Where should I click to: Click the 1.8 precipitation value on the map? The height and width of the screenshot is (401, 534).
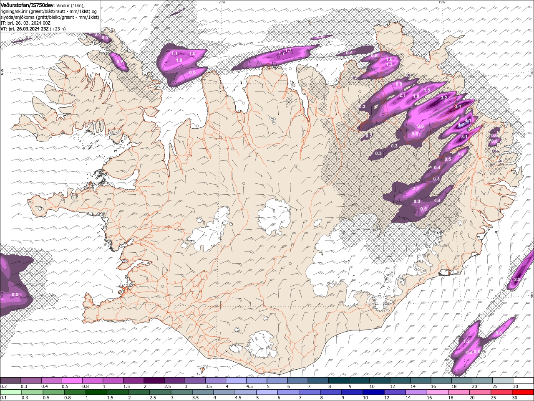pyautogui.click(x=416, y=96)
